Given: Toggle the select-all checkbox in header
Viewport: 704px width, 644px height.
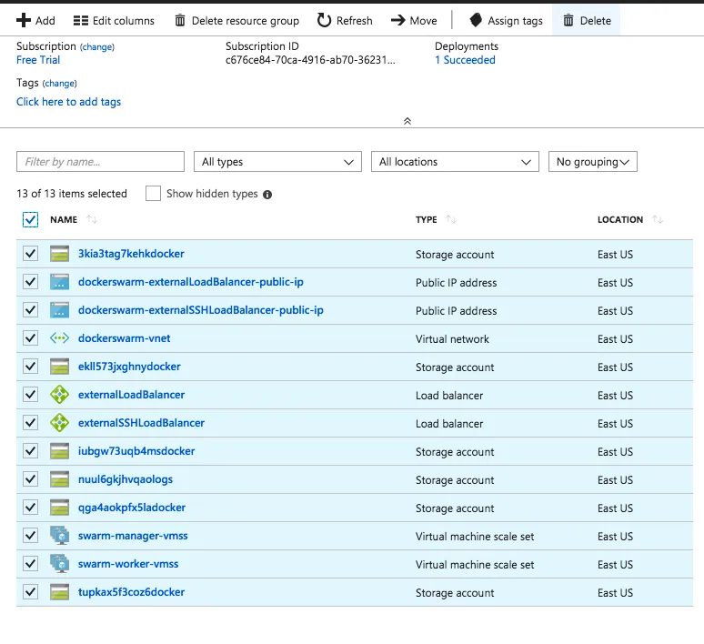Looking at the screenshot, I should coord(30,219).
